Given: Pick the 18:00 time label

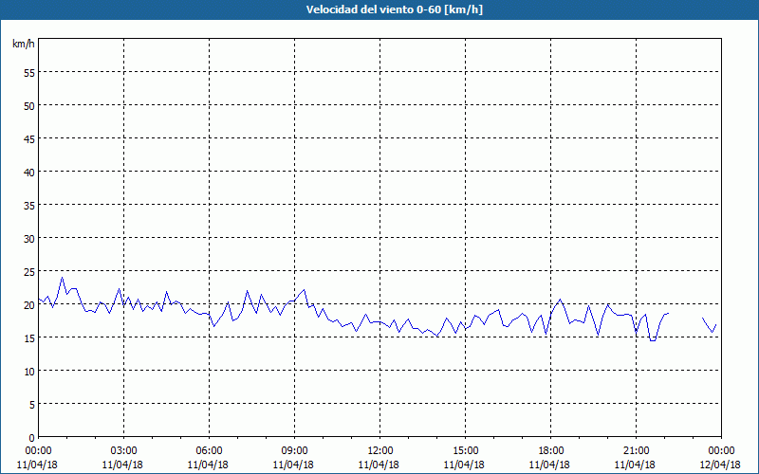Looking at the screenshot, I should 550,451.
